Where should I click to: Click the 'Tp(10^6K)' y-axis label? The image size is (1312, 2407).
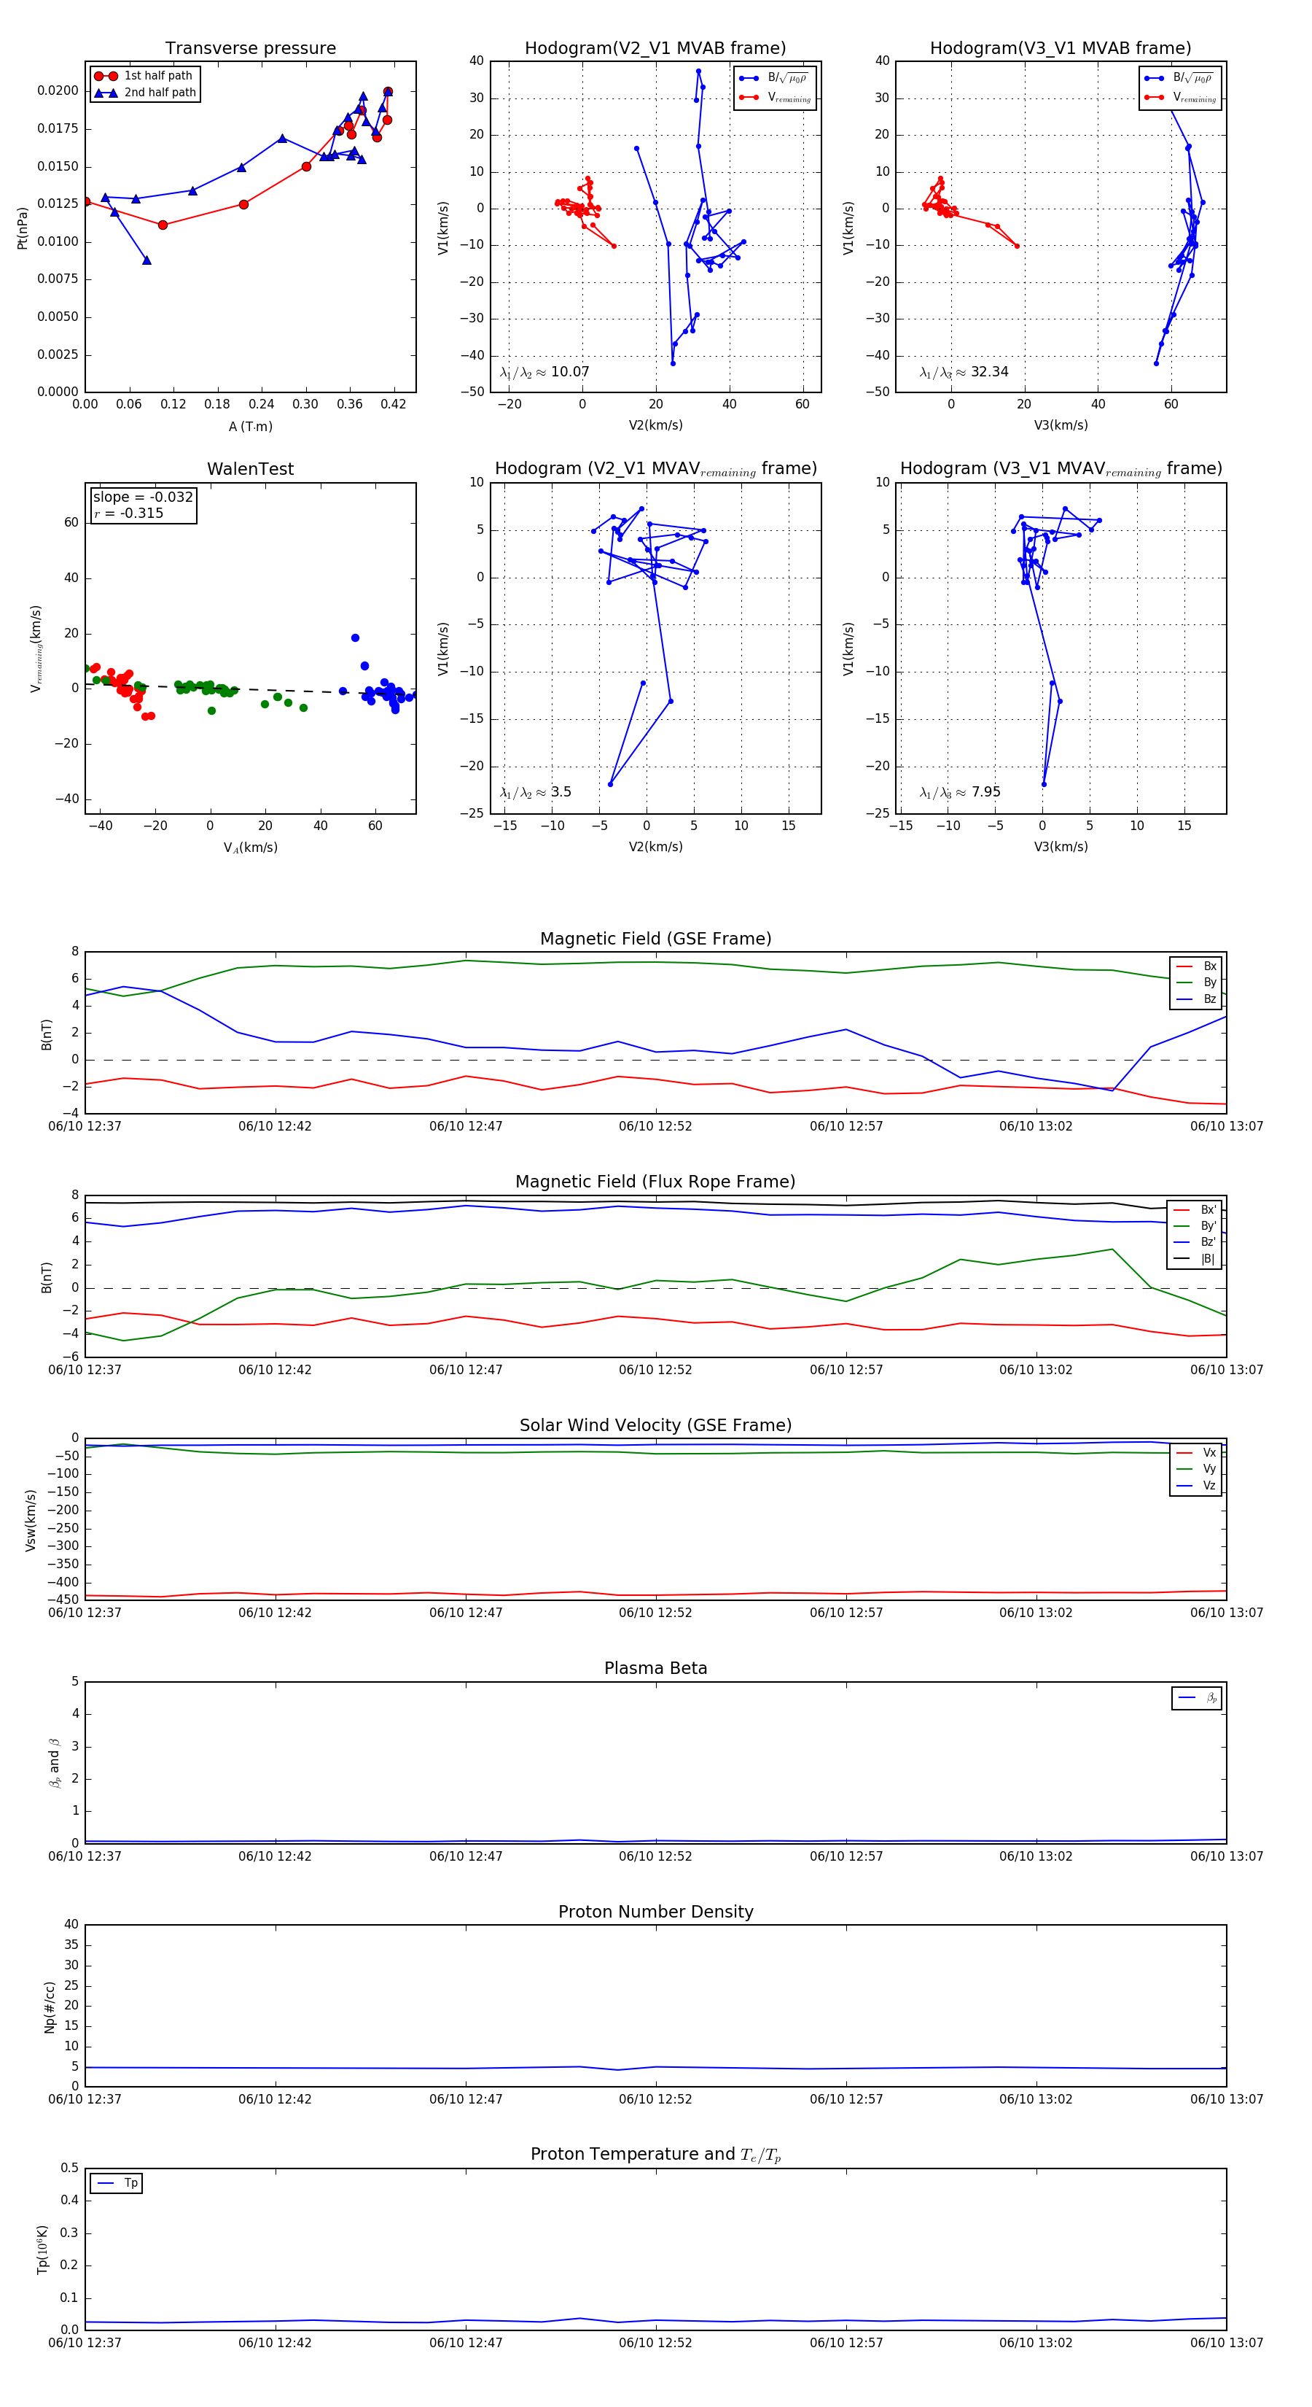click(x=42, y=2249)
